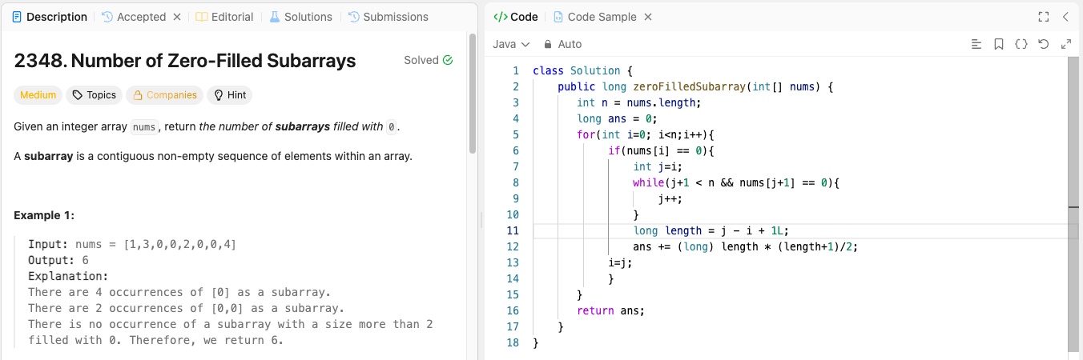Close the Code Sample tab
1083x360 pixels.
(x=648, y=17)
